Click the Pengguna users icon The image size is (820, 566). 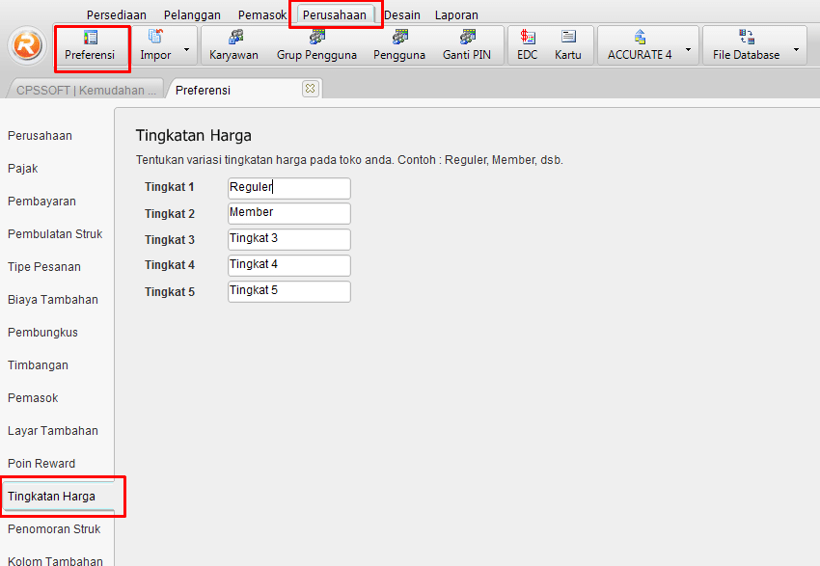(399, 45)
